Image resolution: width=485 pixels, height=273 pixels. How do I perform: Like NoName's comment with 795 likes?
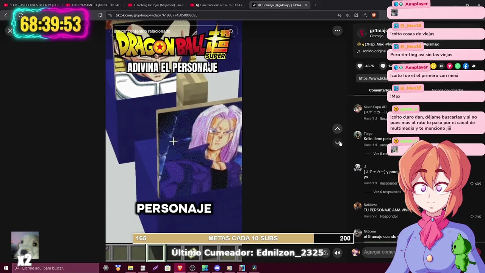tap(472, 217)
